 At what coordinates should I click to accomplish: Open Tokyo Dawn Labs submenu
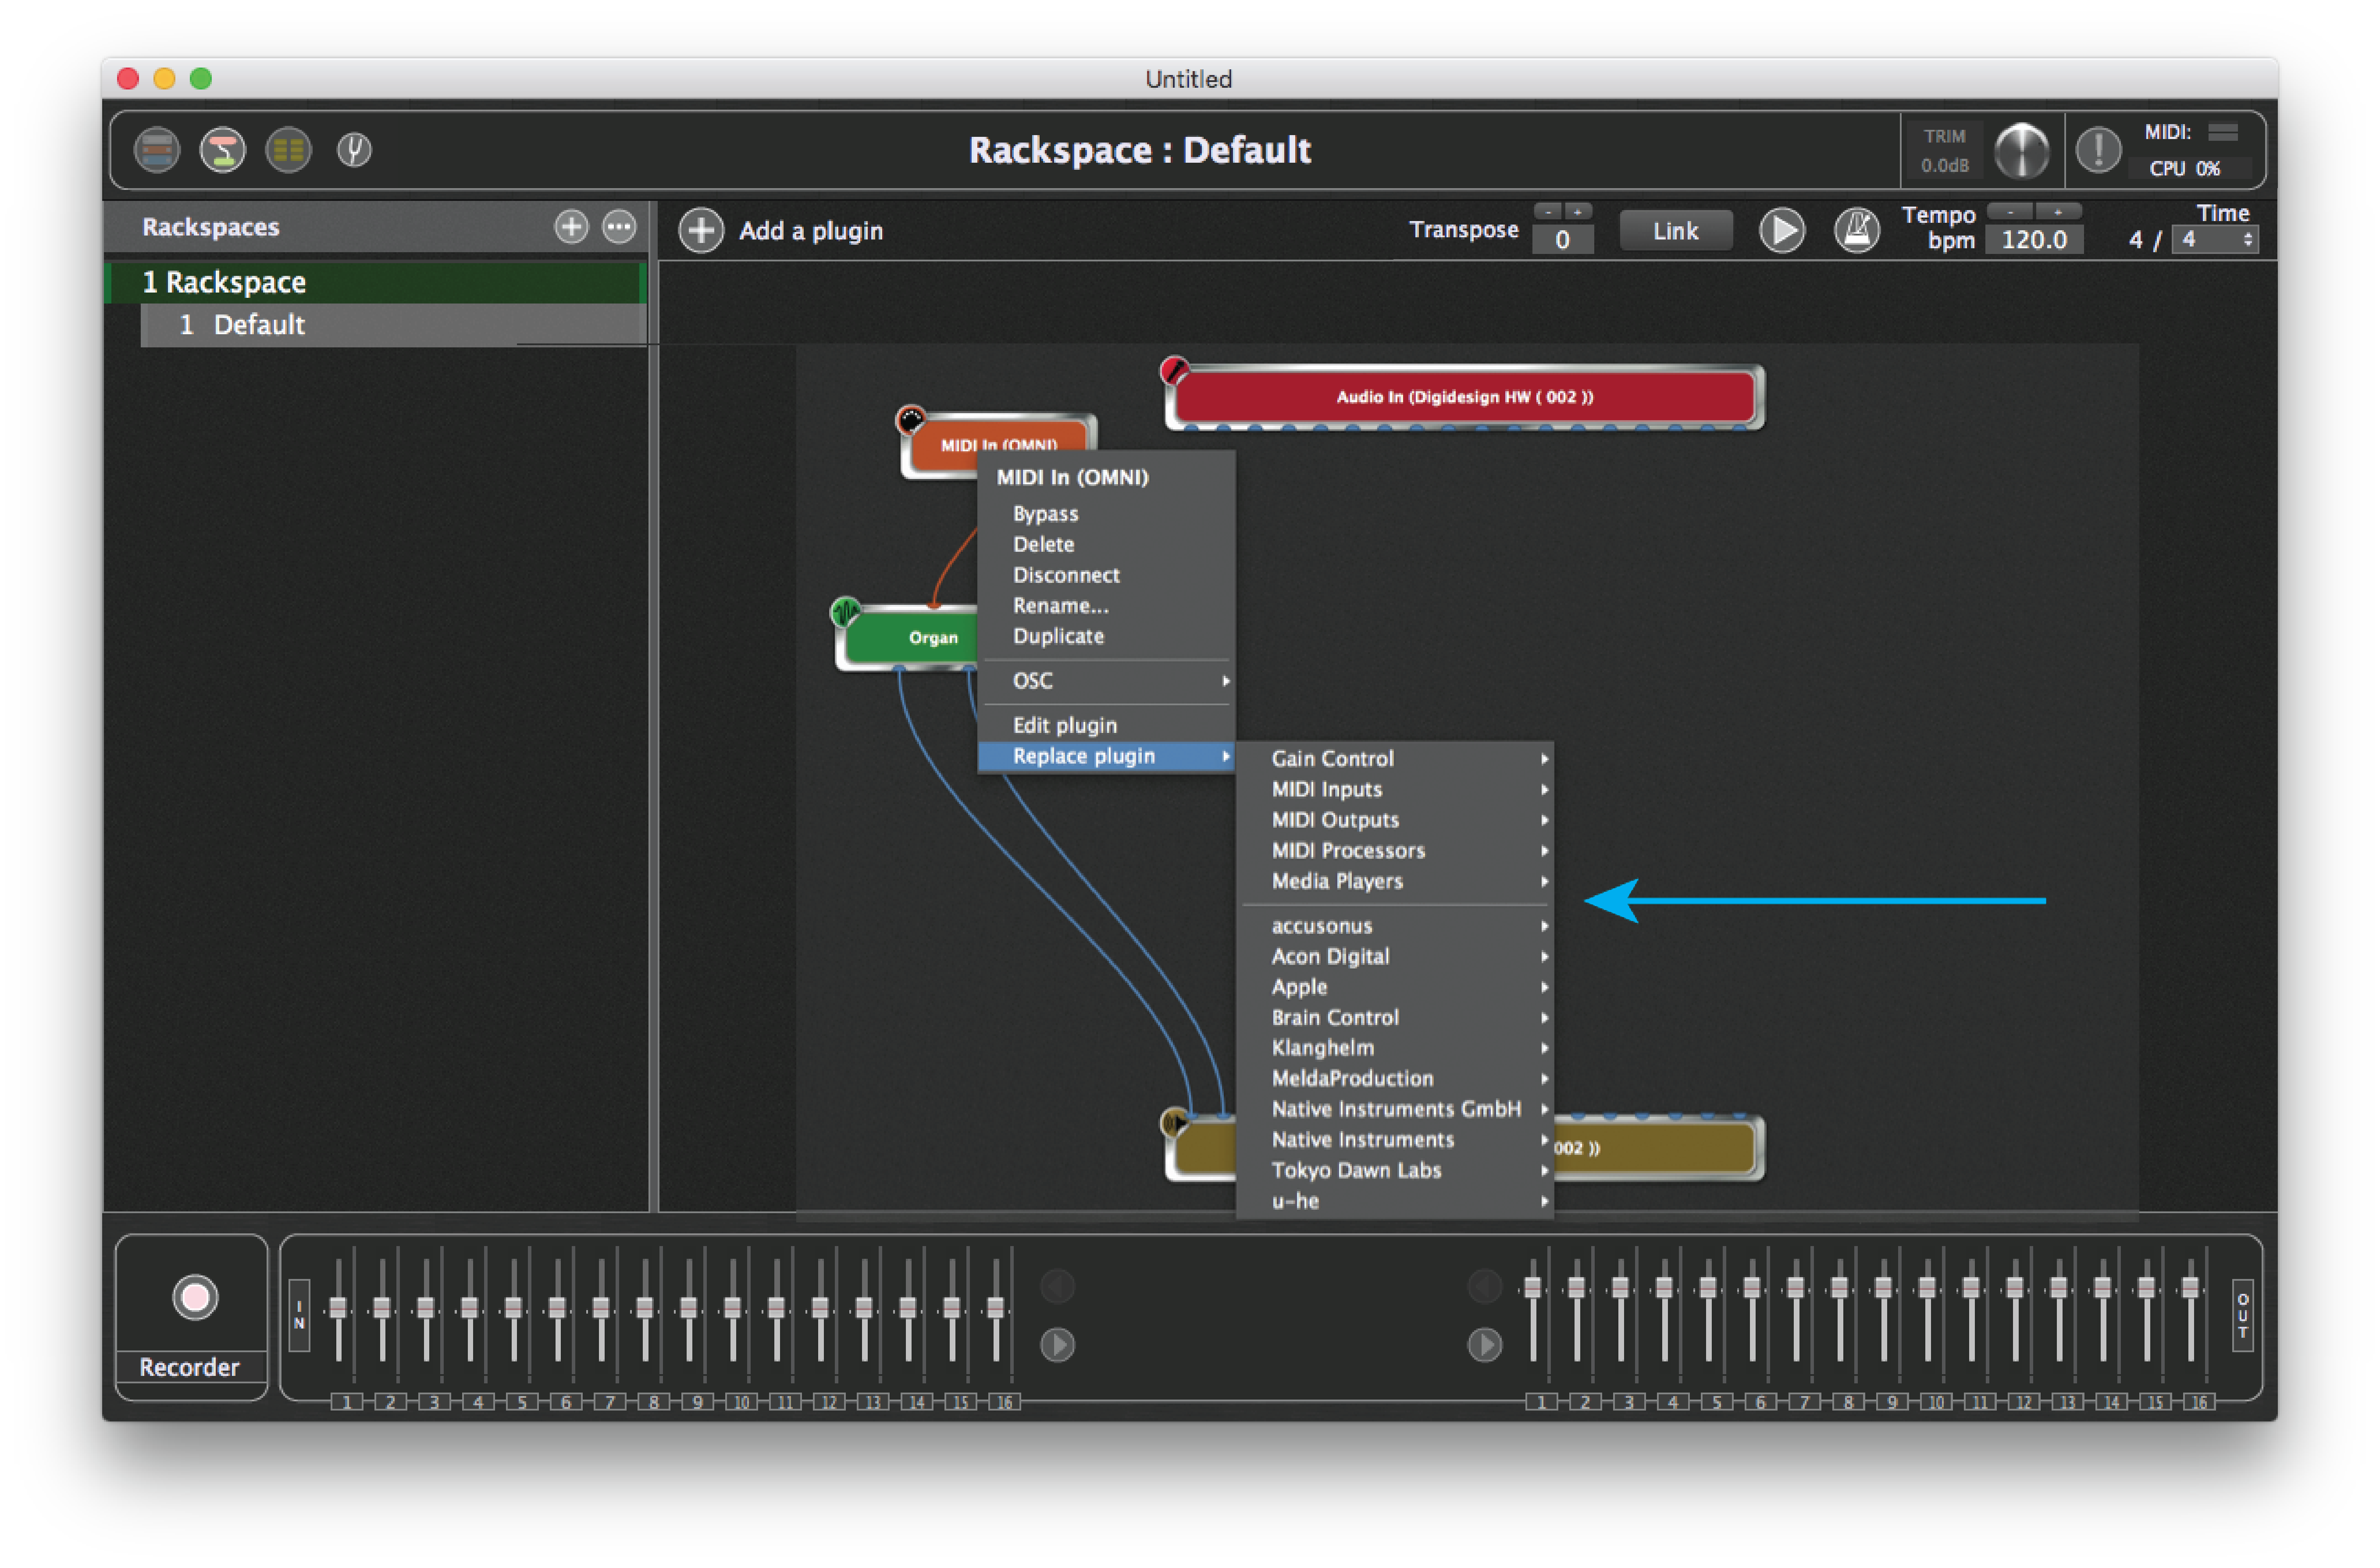1395,1170
